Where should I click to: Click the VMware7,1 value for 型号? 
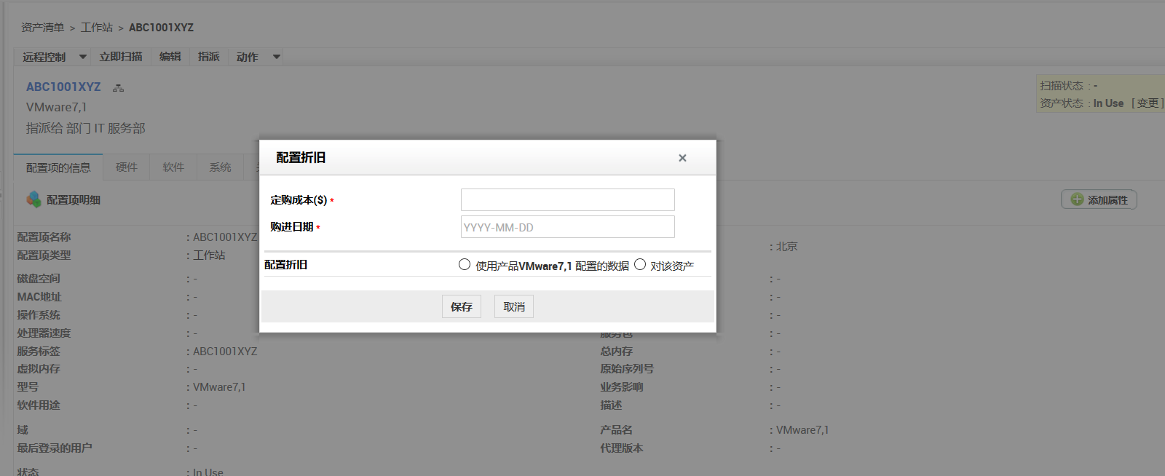coord(219,387)
